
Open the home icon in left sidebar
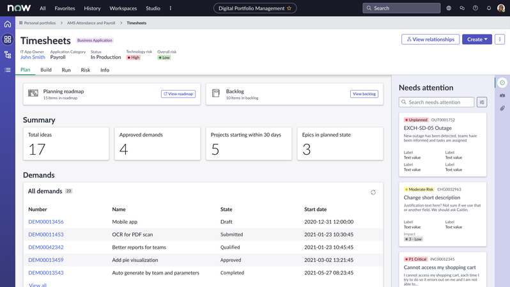8,24
